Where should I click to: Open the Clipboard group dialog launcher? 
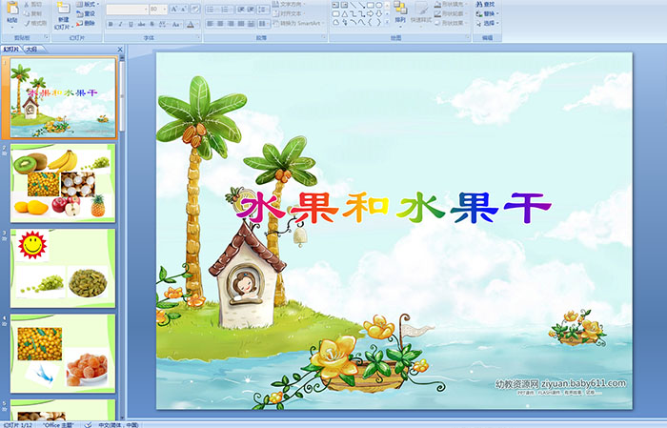[47, 38]
